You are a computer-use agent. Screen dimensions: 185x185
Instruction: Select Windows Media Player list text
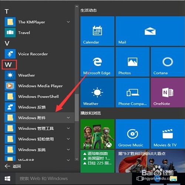click(x=40, y=86)
